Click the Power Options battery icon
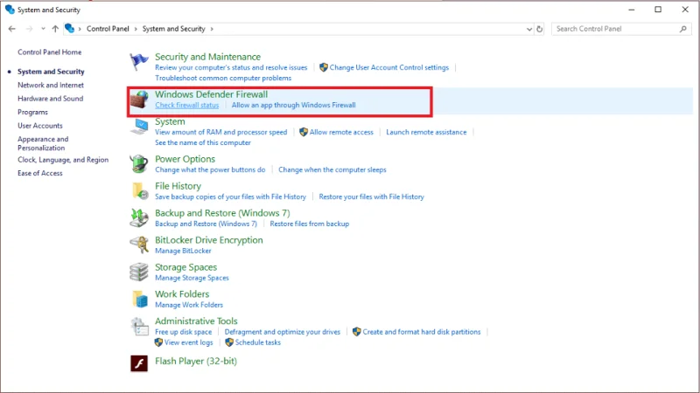This screenshot has height=393, width=700. (139, 163)
